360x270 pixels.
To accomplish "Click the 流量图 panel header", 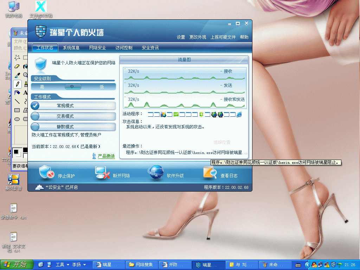I will click(184, 60).
